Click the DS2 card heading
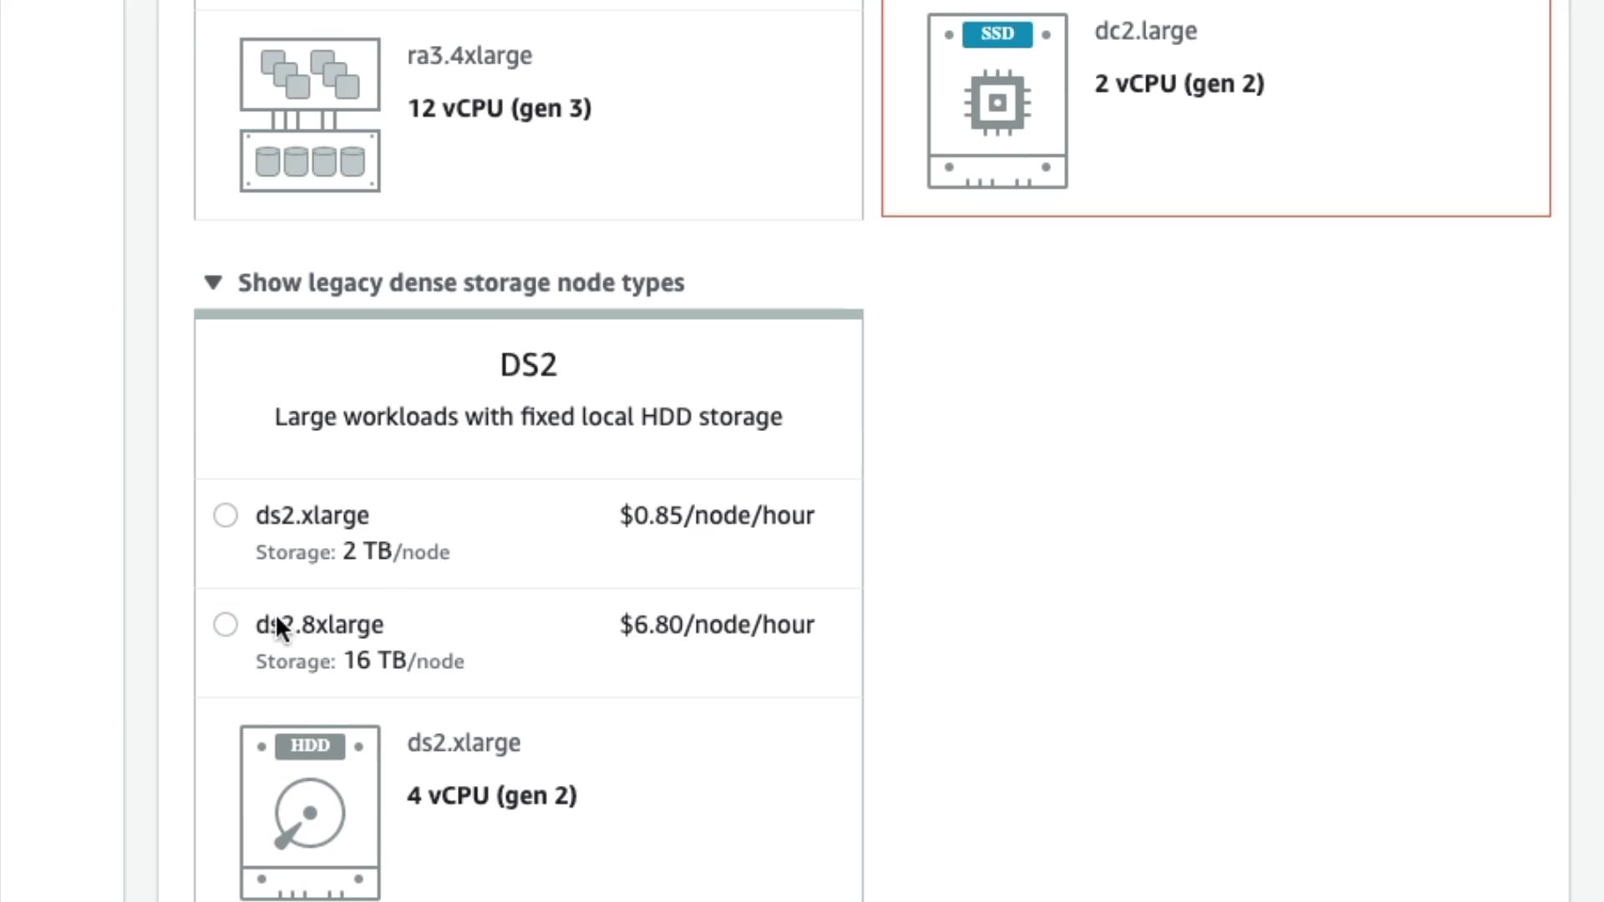Image resolution: width=1604 pixels, height=902 pixels. 528,365
